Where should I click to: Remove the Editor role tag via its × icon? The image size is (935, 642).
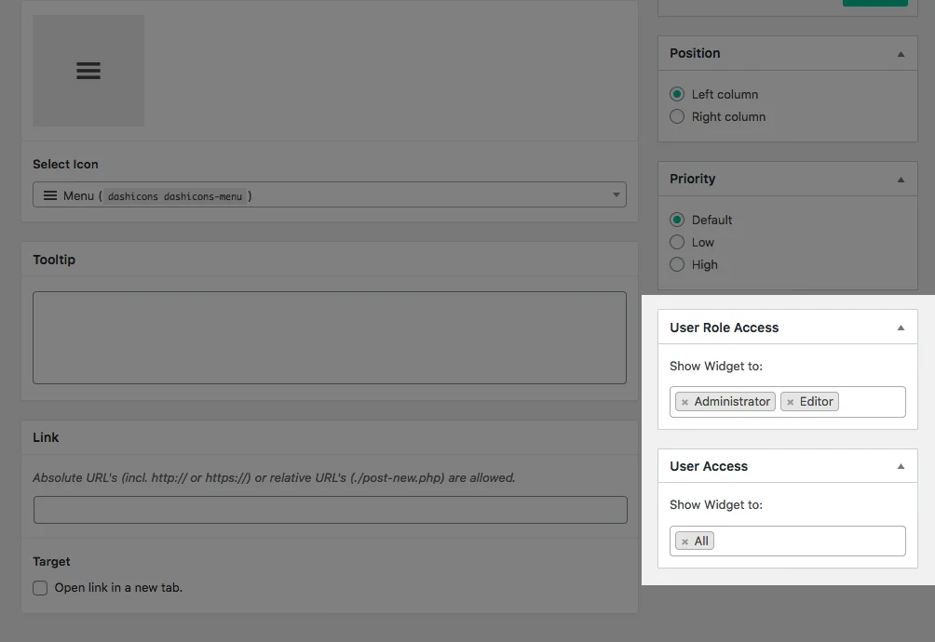tap(791, 401)
